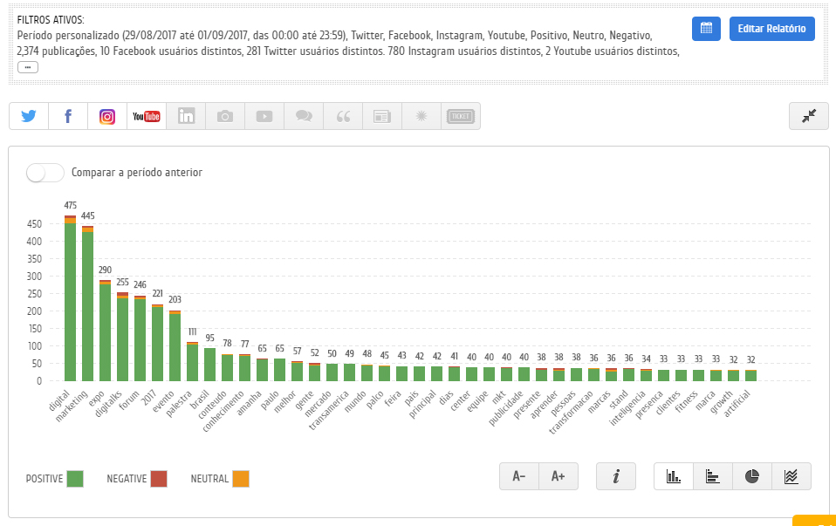Screen dimensions: 836x526
Task: Enable the LinkedIn source filter
Action: pyautogui.click(x=186, y=116)
